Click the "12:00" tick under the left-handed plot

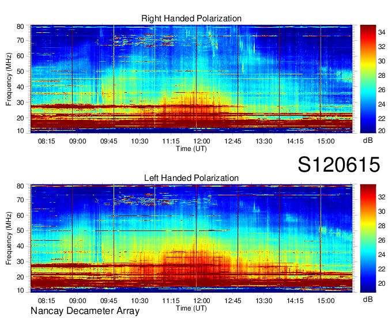click(x=202, y=301)
